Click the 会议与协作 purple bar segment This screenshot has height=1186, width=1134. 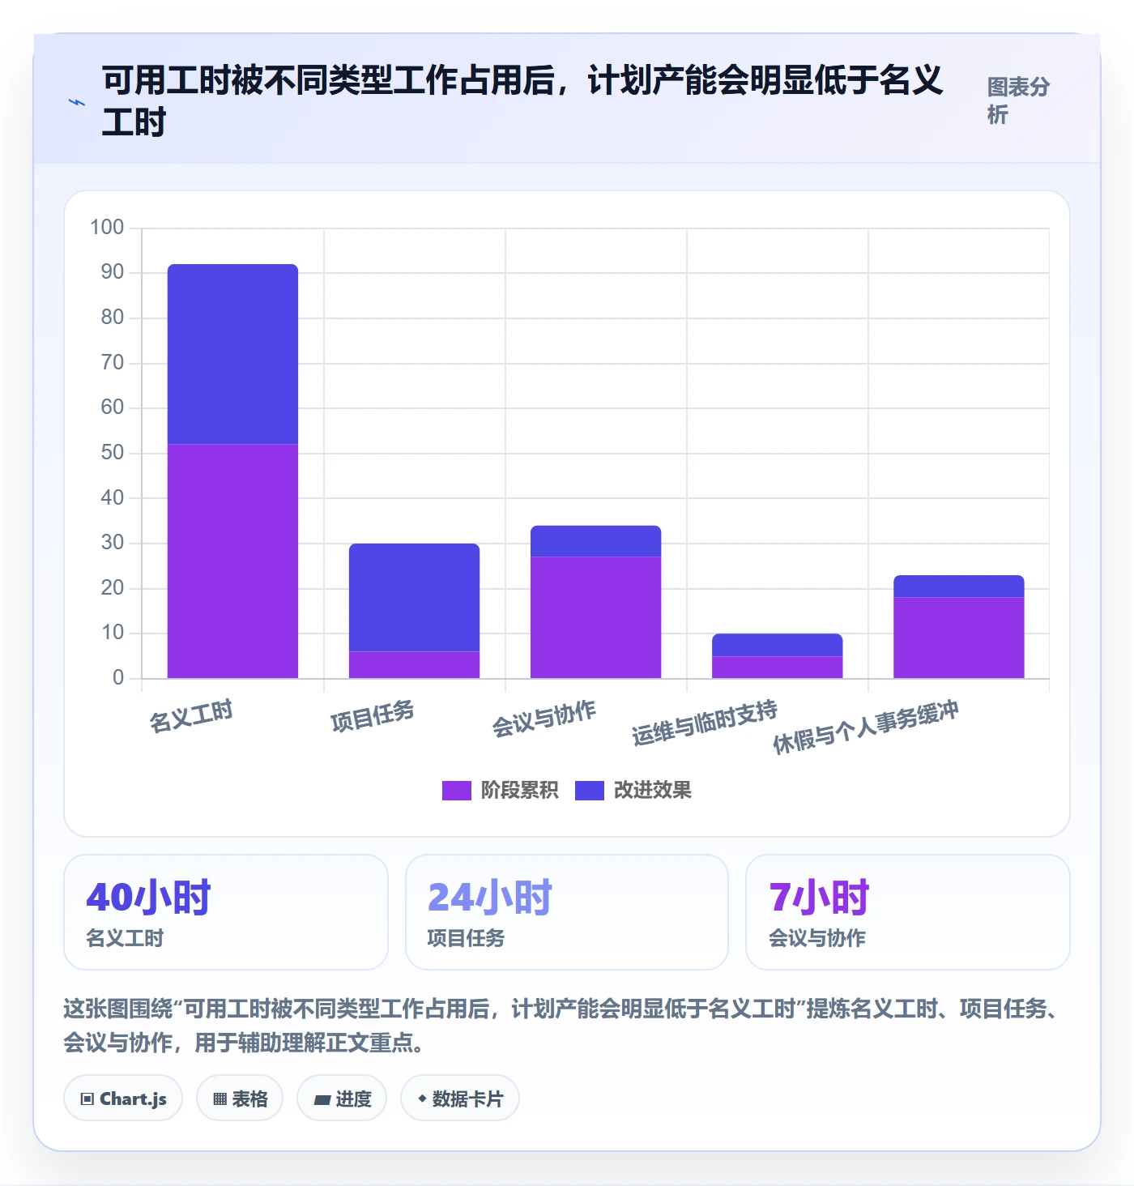[595, 617]
